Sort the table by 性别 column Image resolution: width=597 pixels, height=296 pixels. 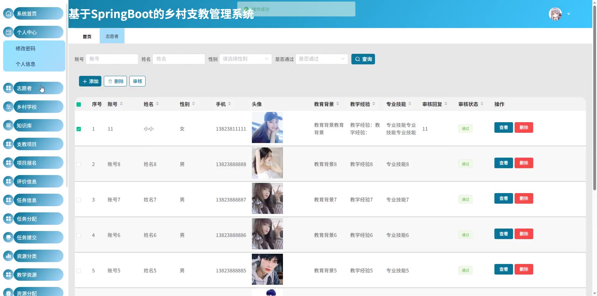click(x=193, y=104)
